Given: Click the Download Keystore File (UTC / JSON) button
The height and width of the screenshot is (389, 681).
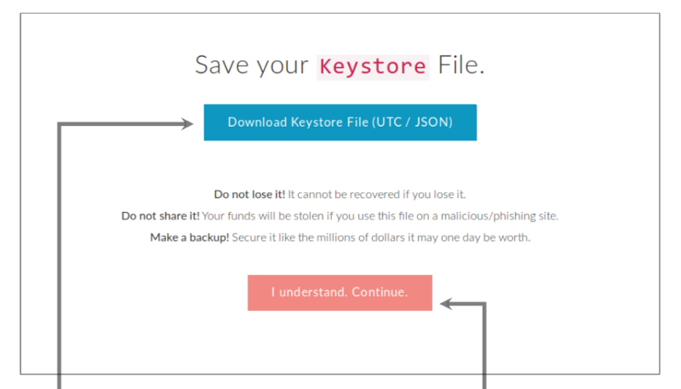Looking at the screenshot, I should coord(340,123).
